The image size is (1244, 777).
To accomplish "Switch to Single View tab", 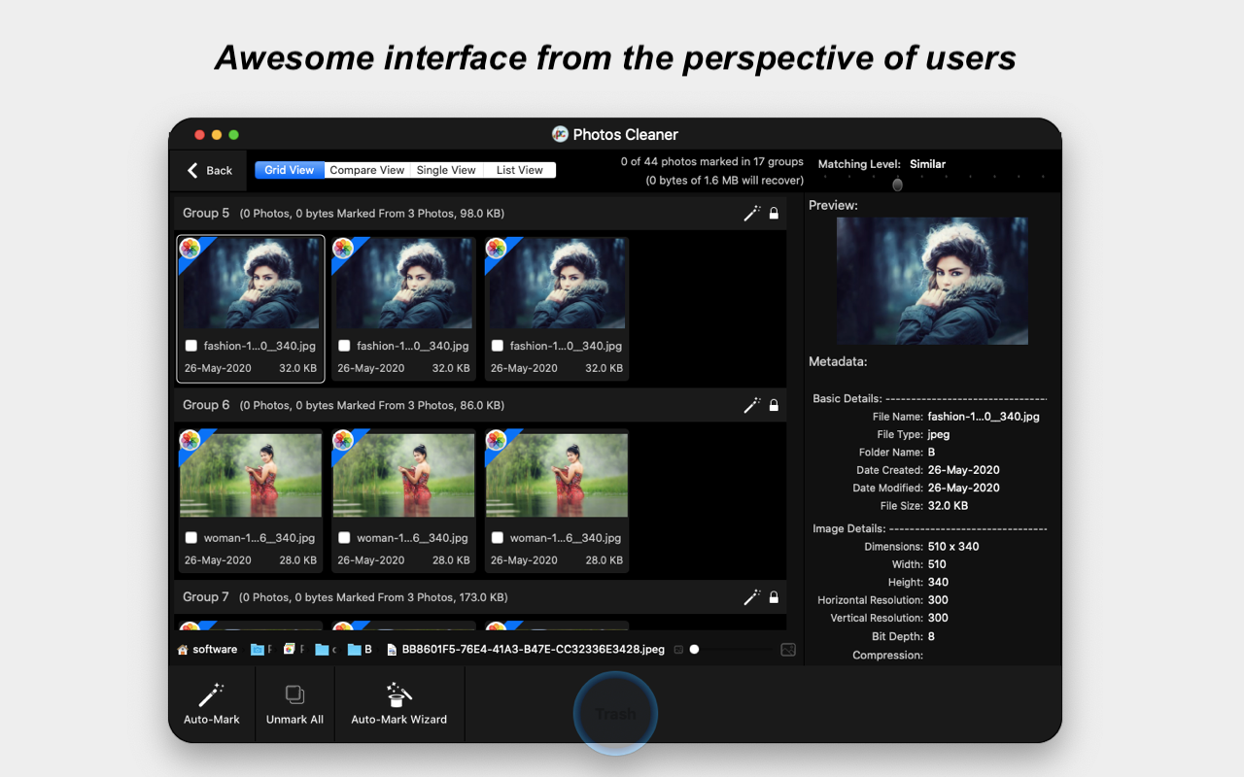I will [x=446, y=170].
